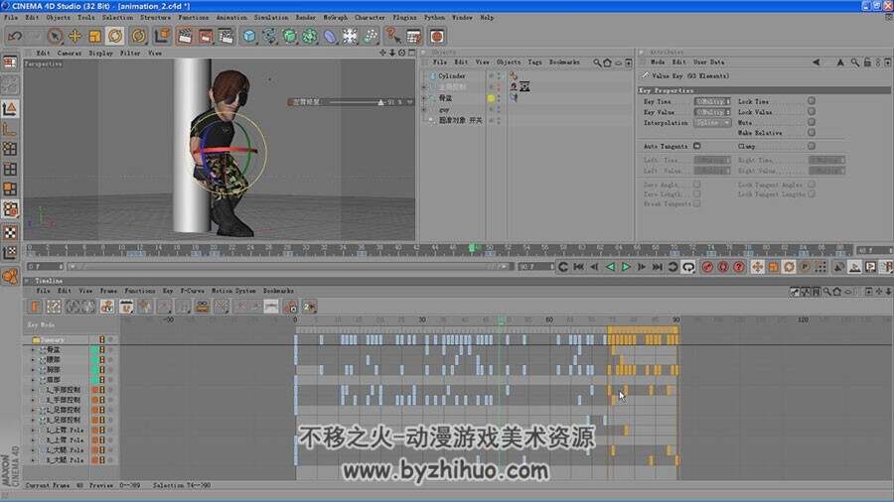This screenshot has width=894, height=502.
Task: Toggle the yellow layer dot of 骨盆 object
Action: pos(491,98)
